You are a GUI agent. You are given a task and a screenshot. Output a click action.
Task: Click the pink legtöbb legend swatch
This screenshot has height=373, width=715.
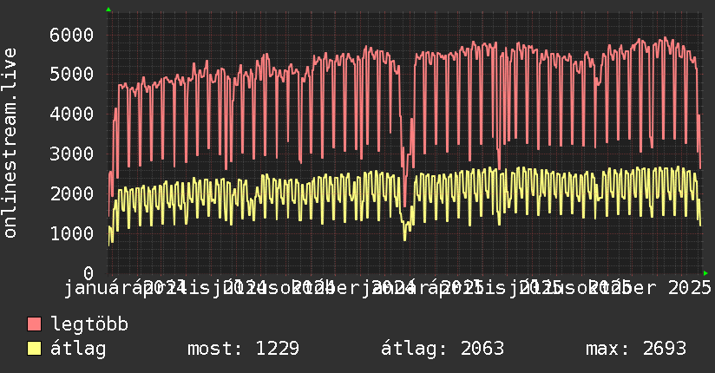(34, 324)
